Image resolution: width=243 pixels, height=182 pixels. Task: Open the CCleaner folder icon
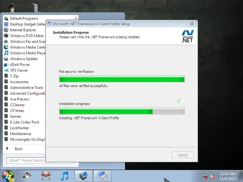coord(6,105)
